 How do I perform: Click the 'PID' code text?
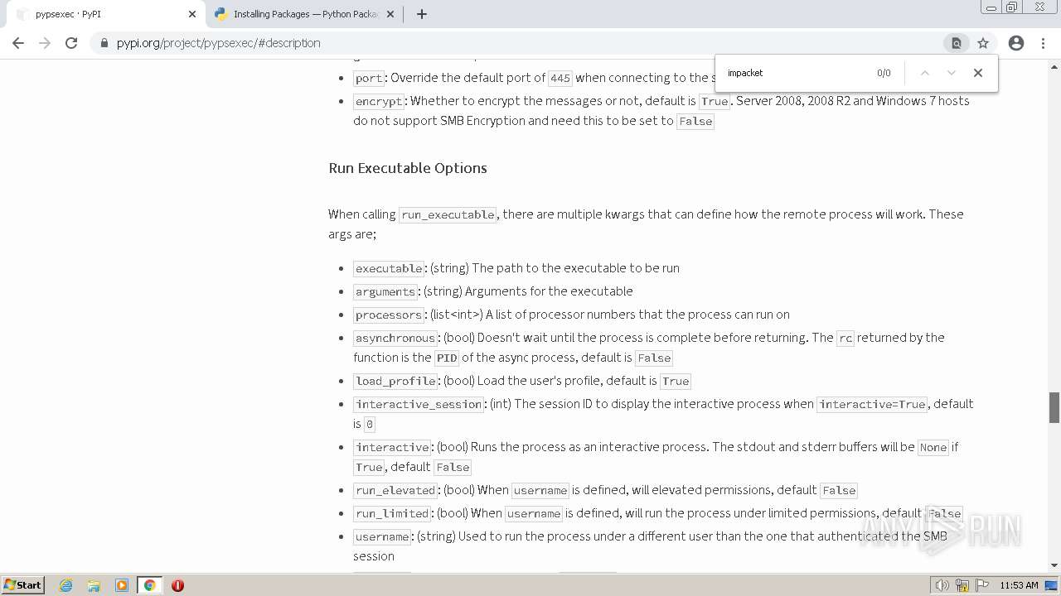(x=447, y=358)
